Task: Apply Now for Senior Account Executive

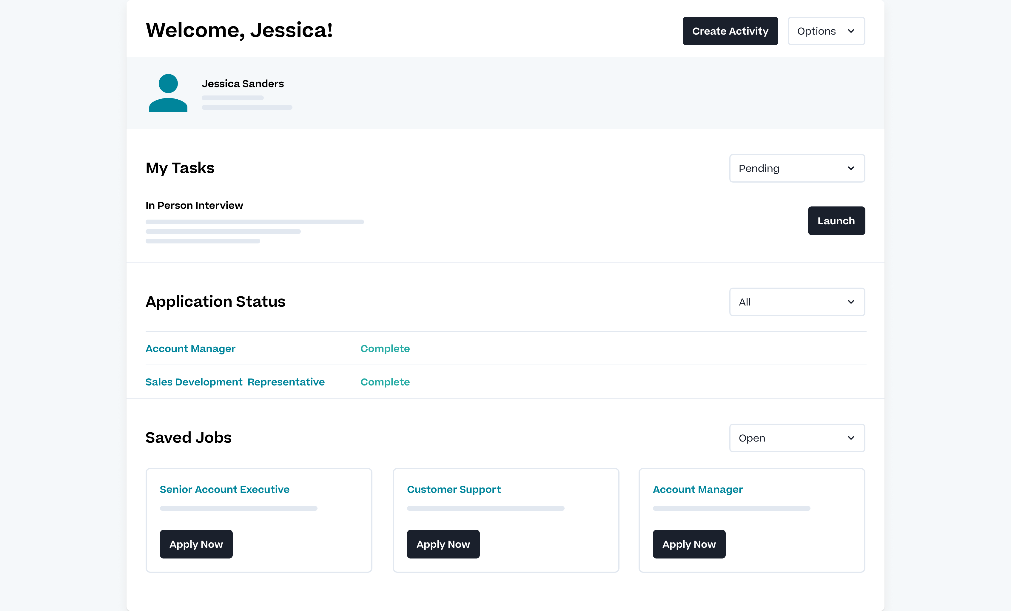Action: point(196,544)
